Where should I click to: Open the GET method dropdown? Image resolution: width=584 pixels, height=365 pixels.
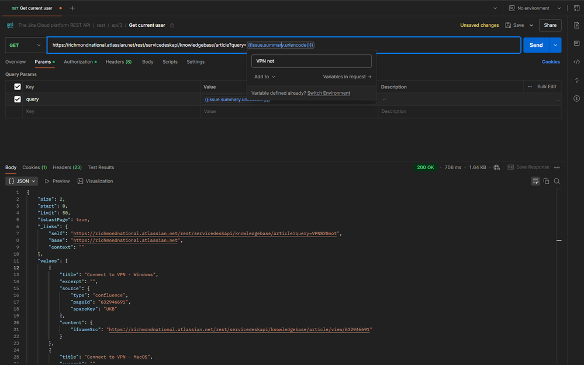point(25,45)
